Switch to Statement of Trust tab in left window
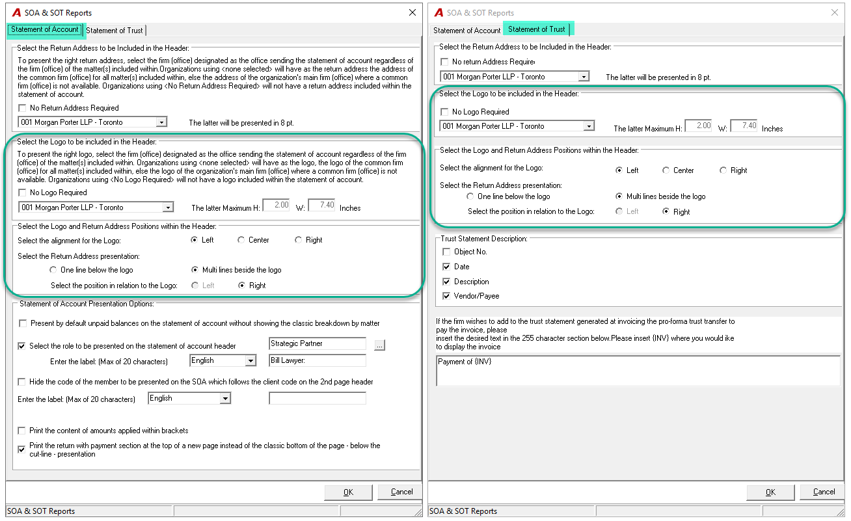 pyautogui.click(x=115, y=31)
